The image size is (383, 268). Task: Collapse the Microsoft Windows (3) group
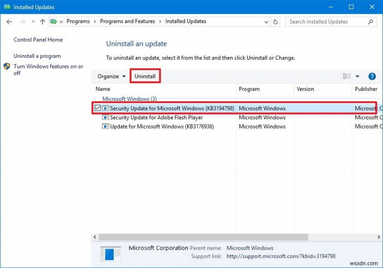pos(129,99)
